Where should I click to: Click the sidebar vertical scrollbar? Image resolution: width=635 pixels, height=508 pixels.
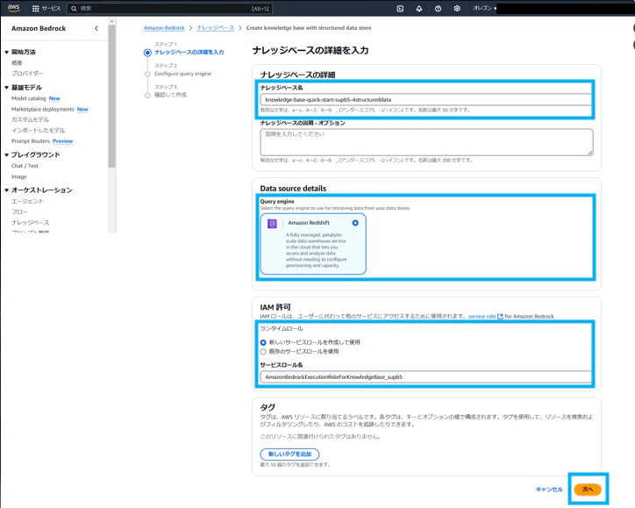click(111, 96)
